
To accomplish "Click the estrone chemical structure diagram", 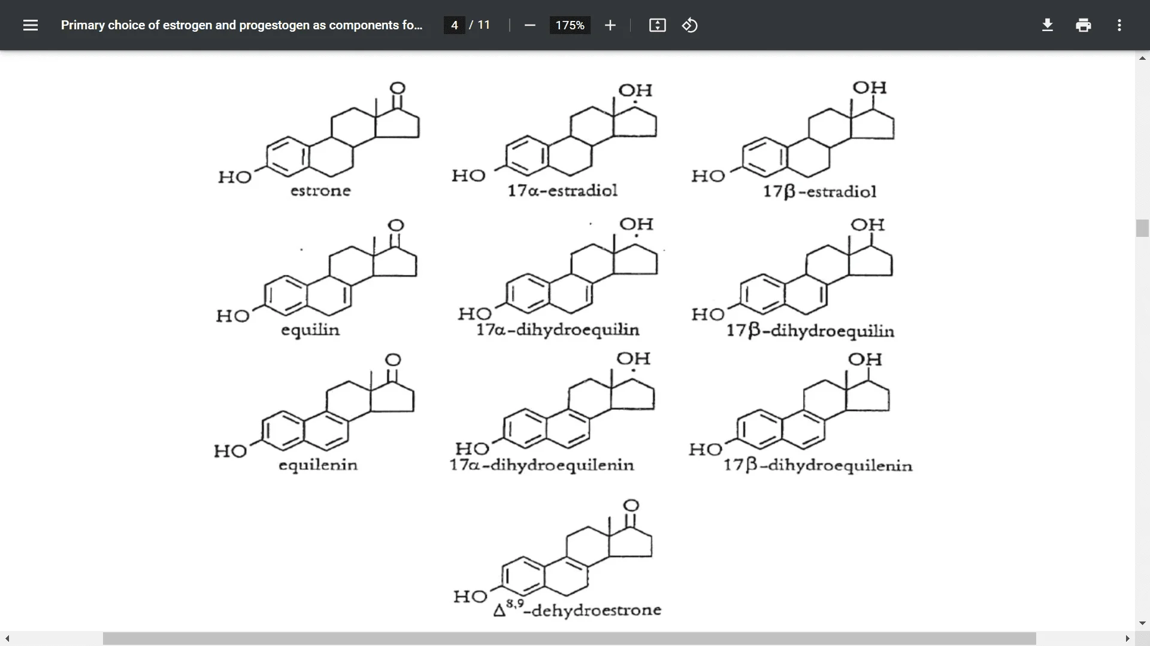I will [x=319, y=132].
